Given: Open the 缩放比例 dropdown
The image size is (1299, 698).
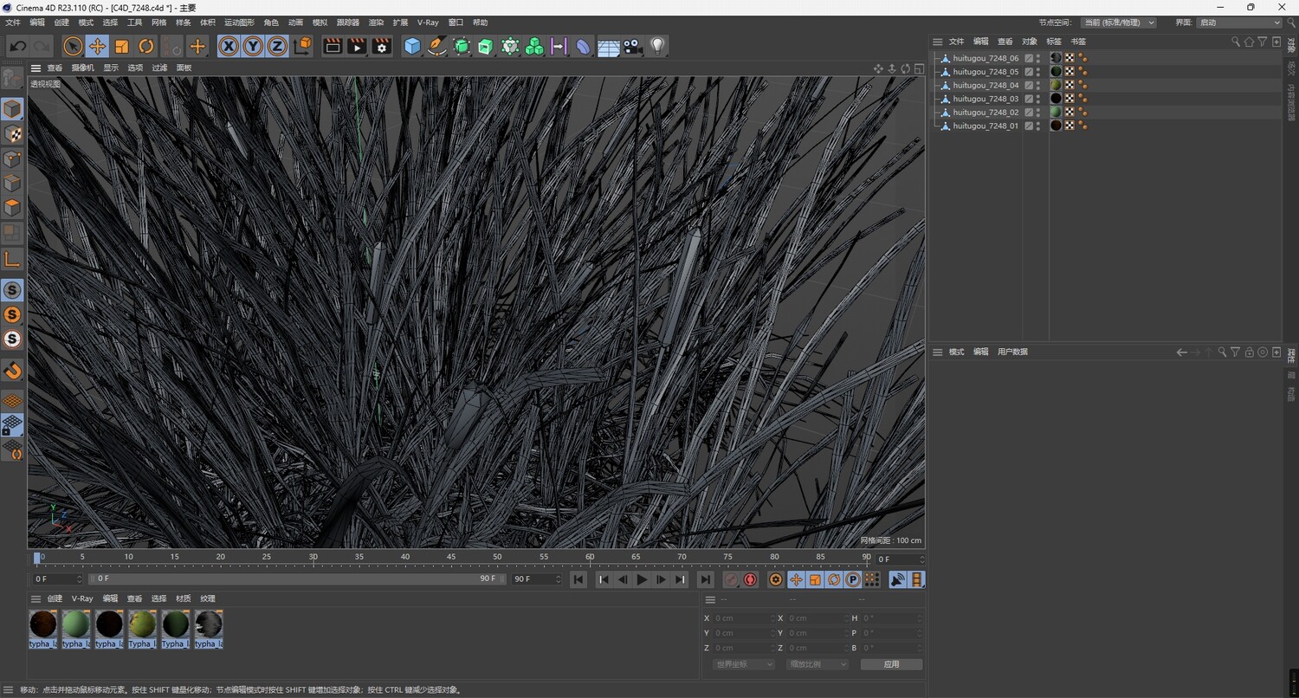Looking at the screenshot, I should [x=817, y=664].
